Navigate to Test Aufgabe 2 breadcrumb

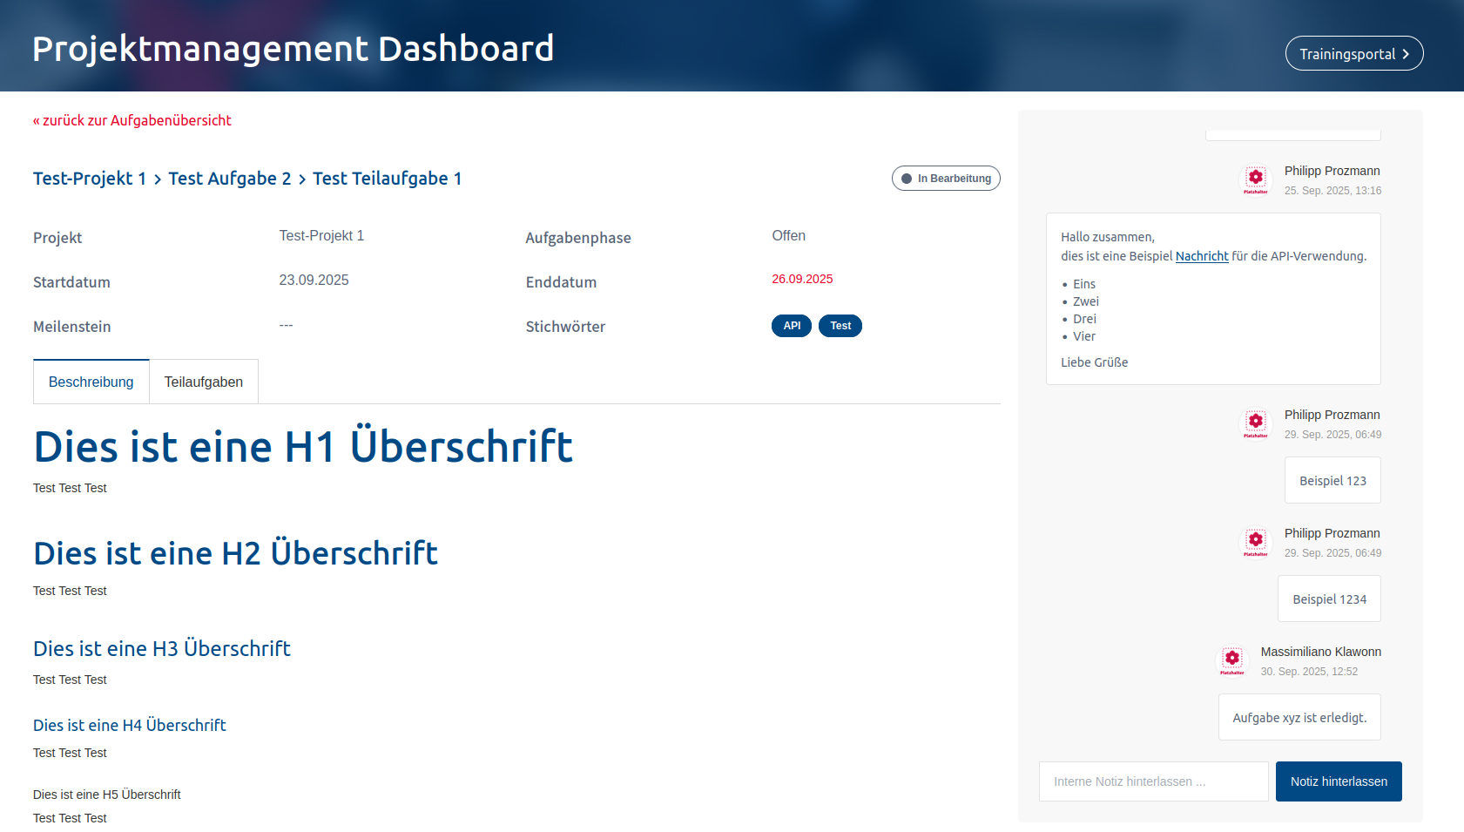click(230, 179)
